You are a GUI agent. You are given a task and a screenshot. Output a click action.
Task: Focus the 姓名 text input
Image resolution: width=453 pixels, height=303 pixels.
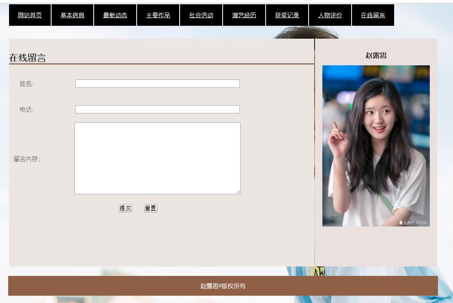click(x=157, y=83)
